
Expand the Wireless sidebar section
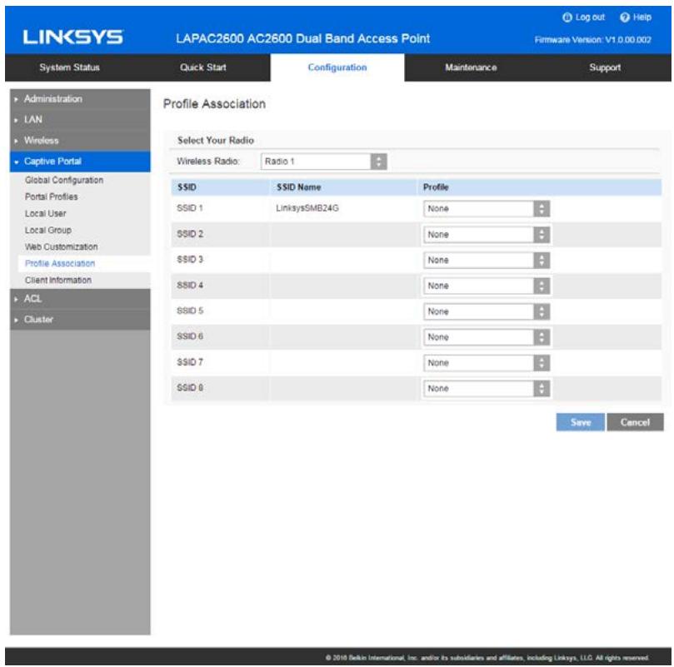click(x=80, y=141)
